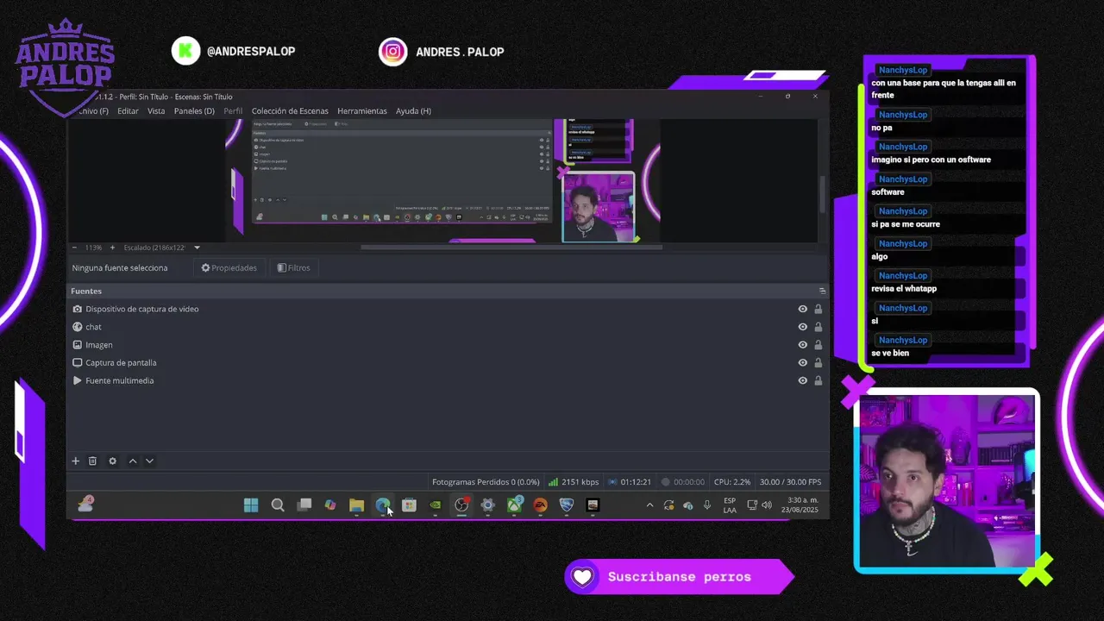Click the preview's vertical scrollbar
This screenshot has width=1104, height=621.
[x=822, y=197]
